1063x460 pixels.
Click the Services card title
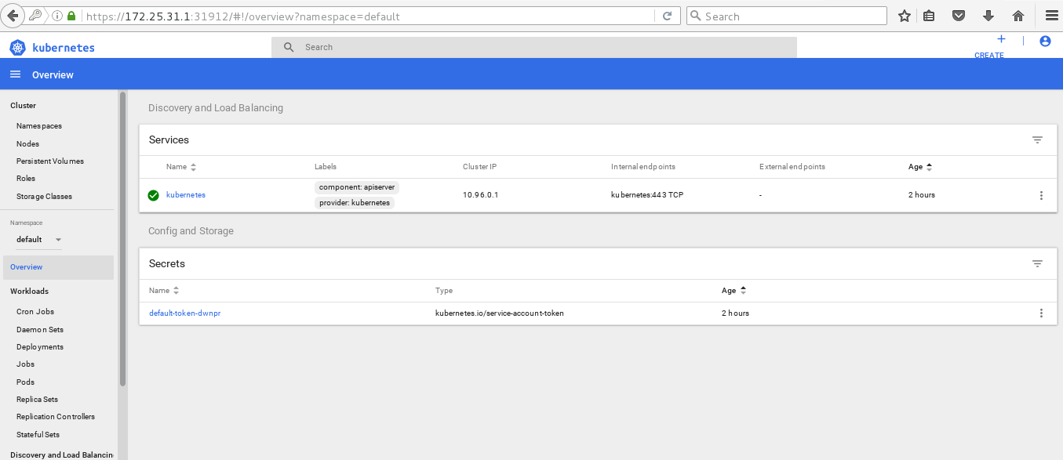(169, 140)
